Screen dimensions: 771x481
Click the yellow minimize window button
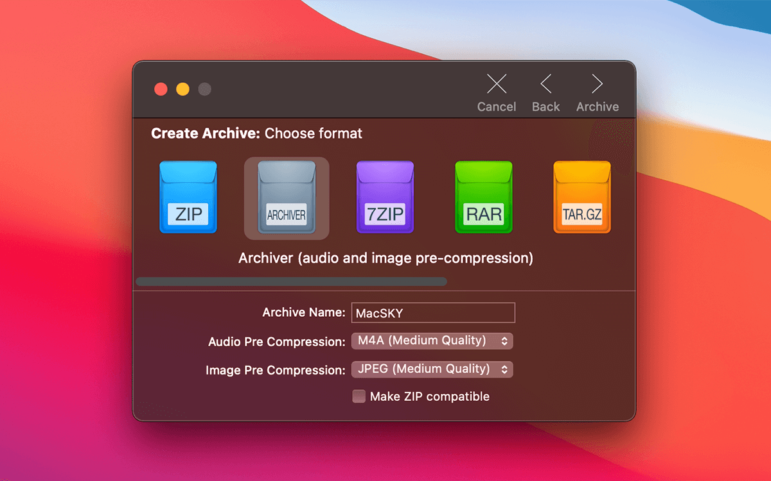(182, 89)
